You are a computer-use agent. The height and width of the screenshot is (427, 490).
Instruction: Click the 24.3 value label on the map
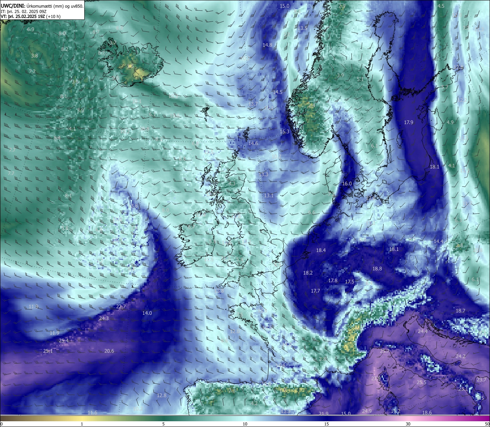(x=104, y=319)
